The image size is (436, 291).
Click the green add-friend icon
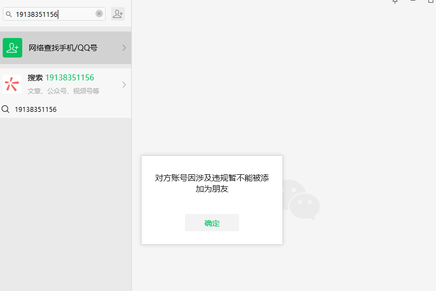(12, 48)
